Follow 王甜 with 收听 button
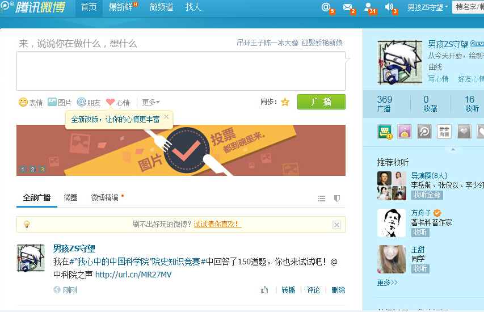This screenshot has height=312, width=484. (x=420, y=268)
